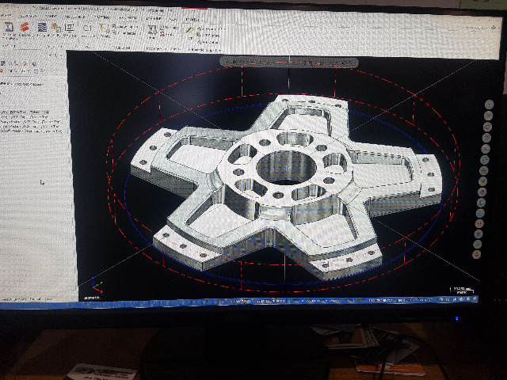The image size is (507, 380).
Task: Switch to the bottom tab of the left manager panel
Action: point(16,299)
